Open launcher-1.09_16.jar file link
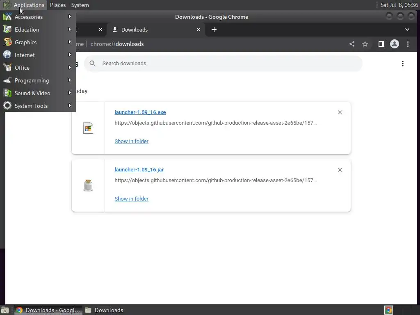Viewport: 420px width, 315px height. tap(139, 169)
